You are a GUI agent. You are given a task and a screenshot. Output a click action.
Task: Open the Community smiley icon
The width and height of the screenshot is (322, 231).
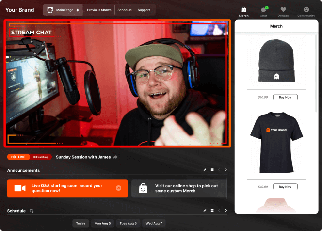point(306,10)
